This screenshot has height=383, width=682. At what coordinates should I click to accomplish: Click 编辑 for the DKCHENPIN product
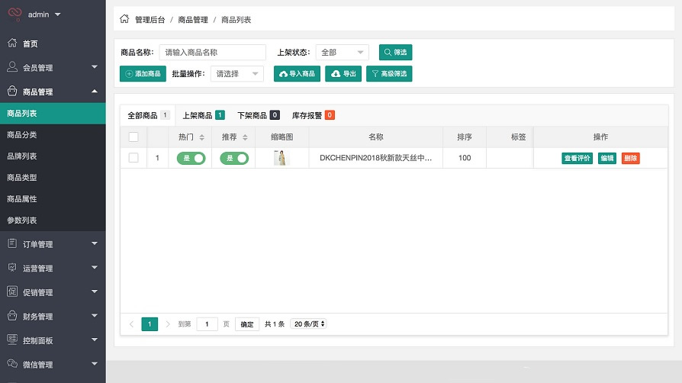(607, 158)
